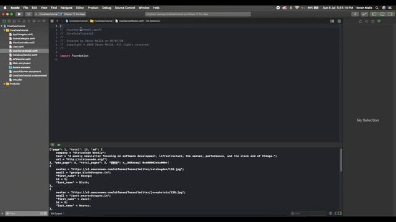Open the Issue navigator warning icon
The image size is (396, 222).
tap(24, 21)
